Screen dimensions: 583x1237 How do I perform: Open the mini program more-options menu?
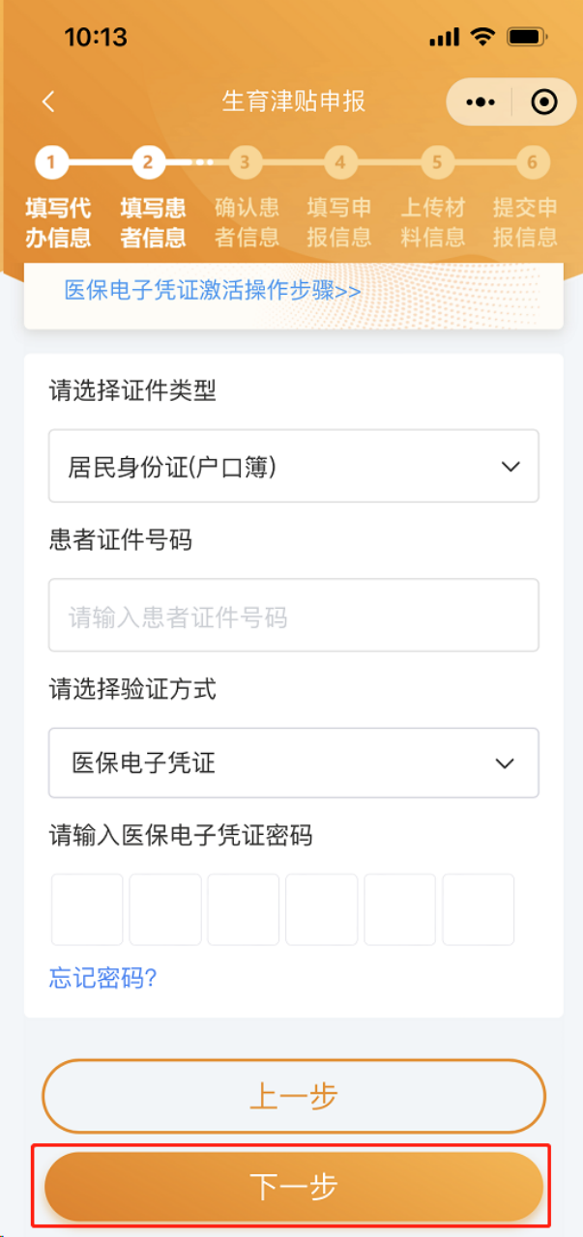480,101
